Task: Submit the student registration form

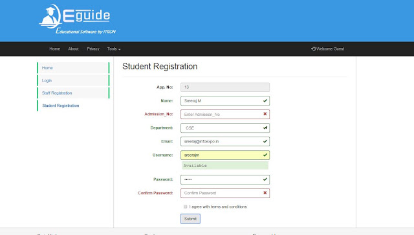Action: [x=190, y=219]
